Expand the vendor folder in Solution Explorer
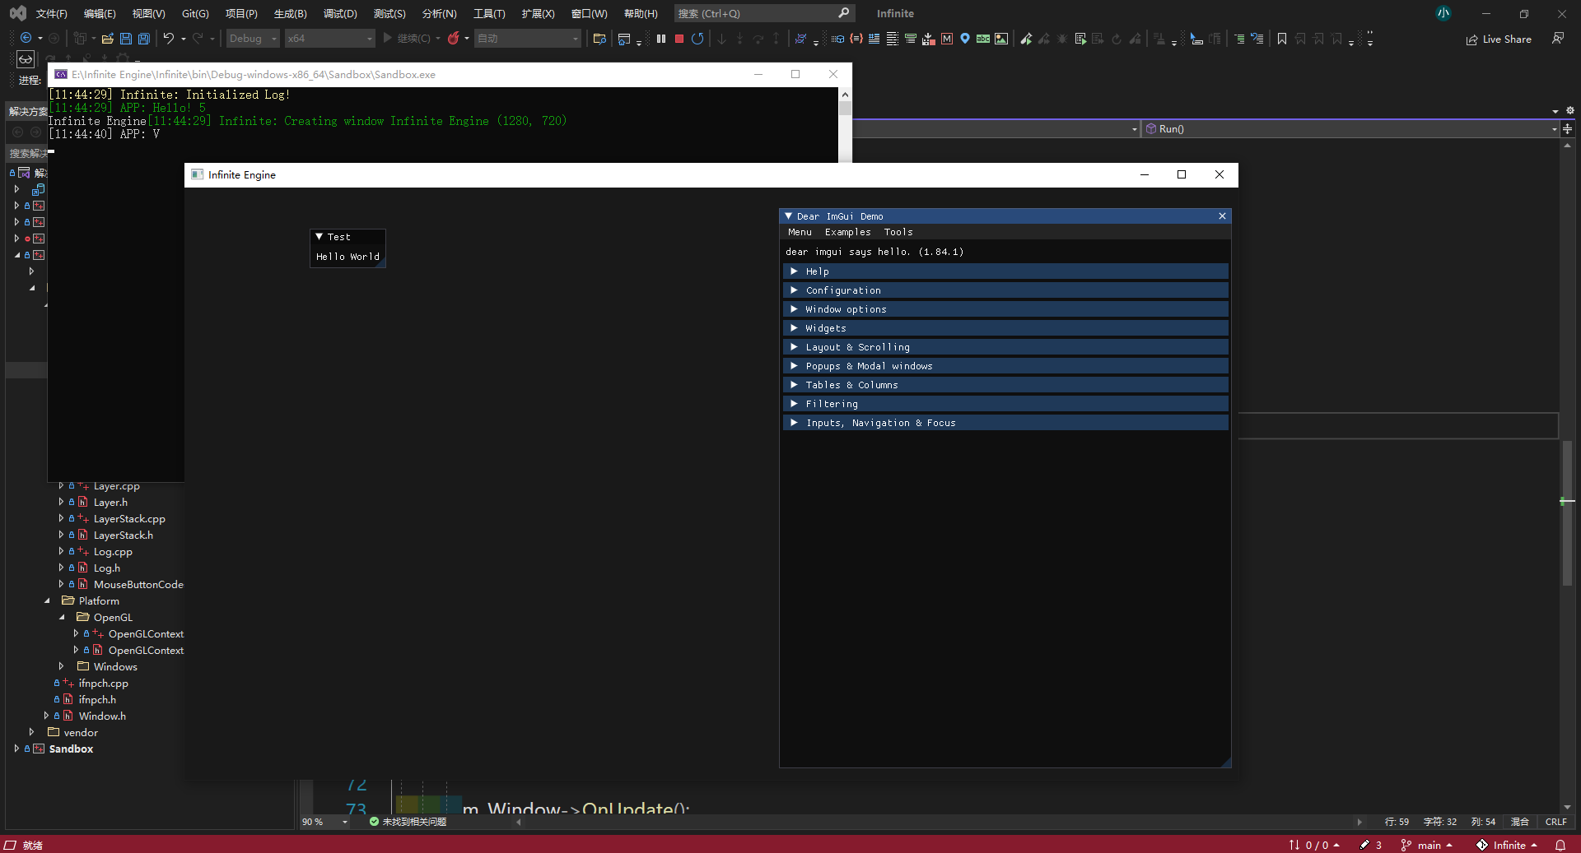Screen dimensions: 1581x853 (31, 732)
